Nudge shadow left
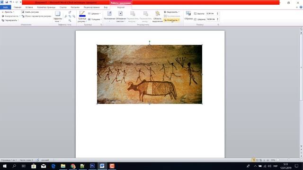Image resolution: width=303 pixels, height=170 pixels. click(x=66, y=17)
